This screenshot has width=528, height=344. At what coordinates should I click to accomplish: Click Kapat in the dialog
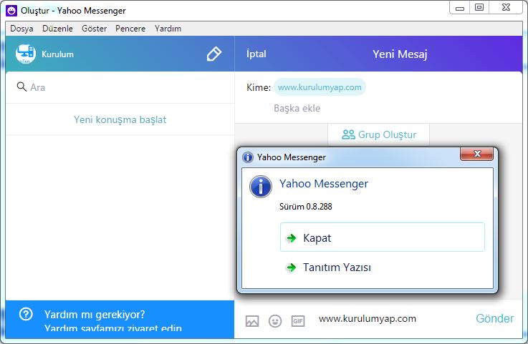click(383, 237)
